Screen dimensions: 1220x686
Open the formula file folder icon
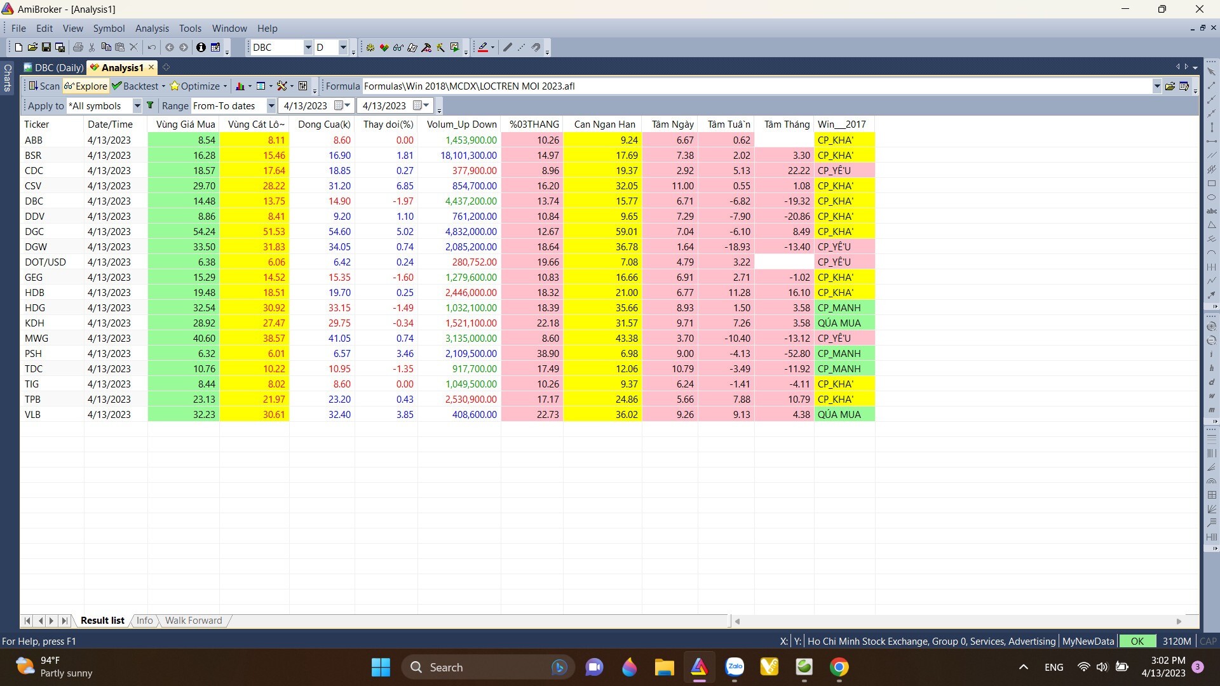1170,86
